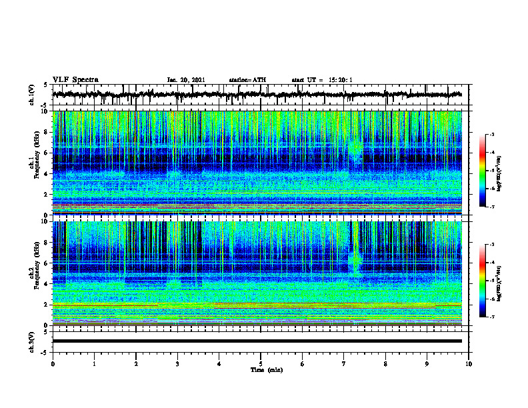Image resolution: width=528 pixels, height=408 pixels.
Task: Click the ch.1 voltage waveform trace
Action: click(257, 95)
